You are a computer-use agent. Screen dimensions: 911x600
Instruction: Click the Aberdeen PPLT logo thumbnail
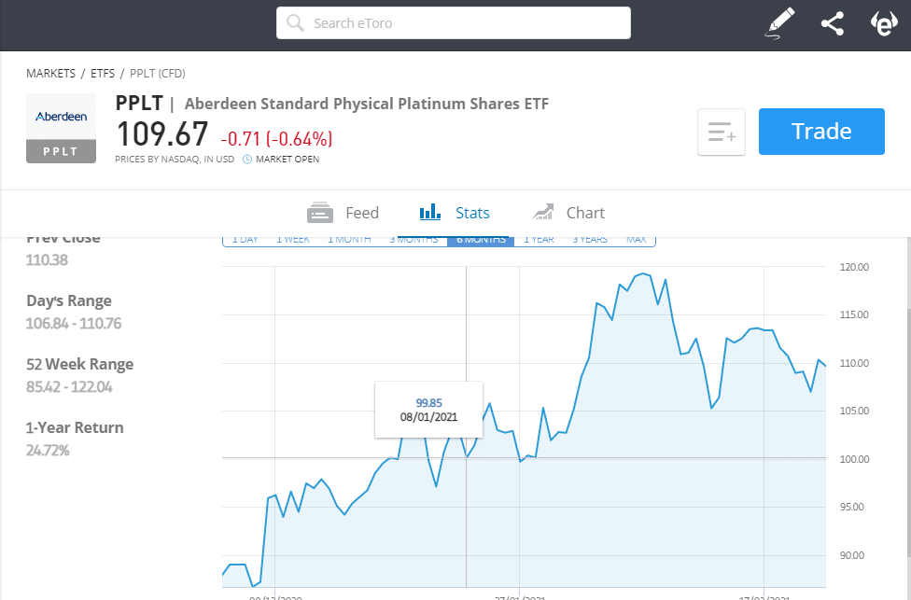tap(61, 129)
